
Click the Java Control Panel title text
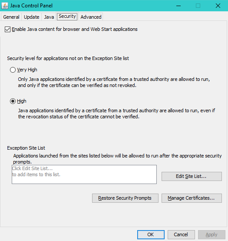(31, 6)
